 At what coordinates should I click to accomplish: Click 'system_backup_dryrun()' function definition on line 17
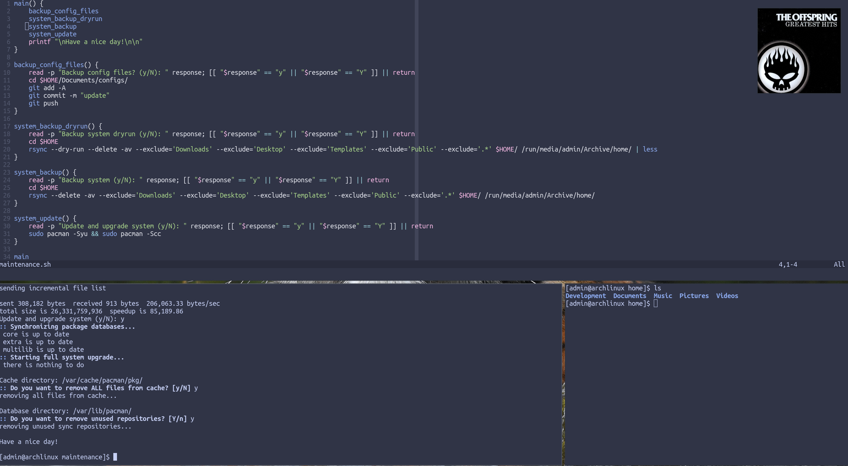[x=58, y=126]
